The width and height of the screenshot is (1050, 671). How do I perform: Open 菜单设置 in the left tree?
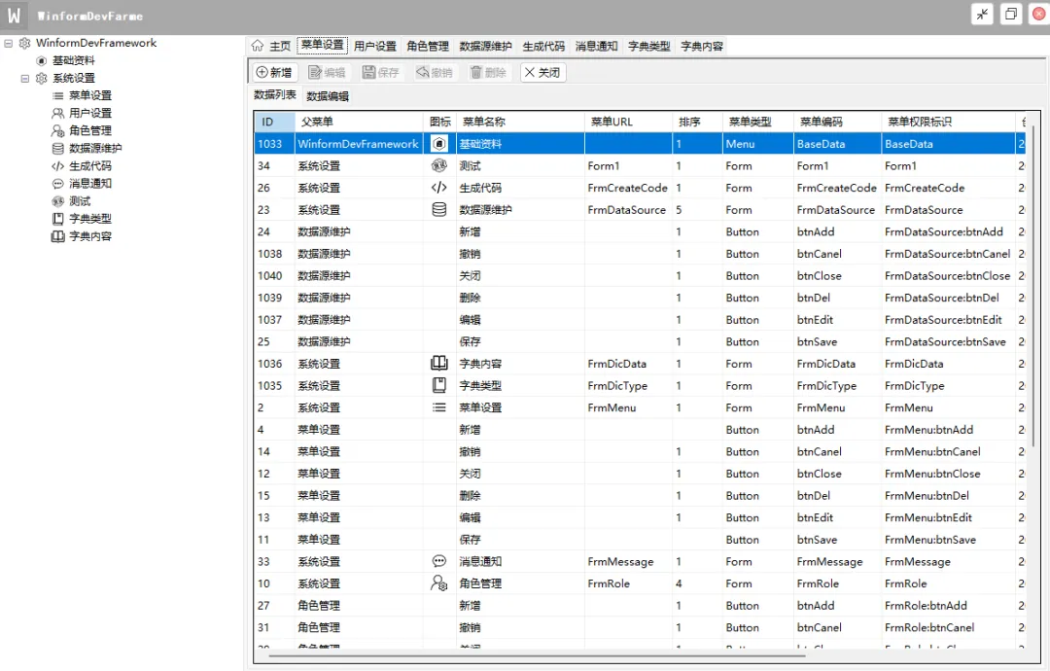(x=89, y=95)
